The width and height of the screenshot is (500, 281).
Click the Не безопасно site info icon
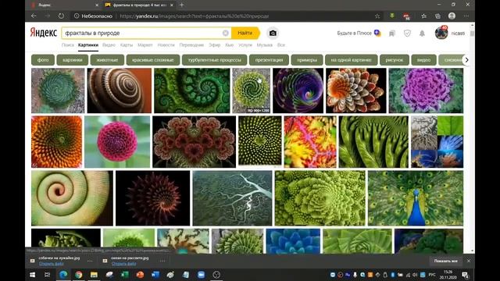(x=77, y=16)
